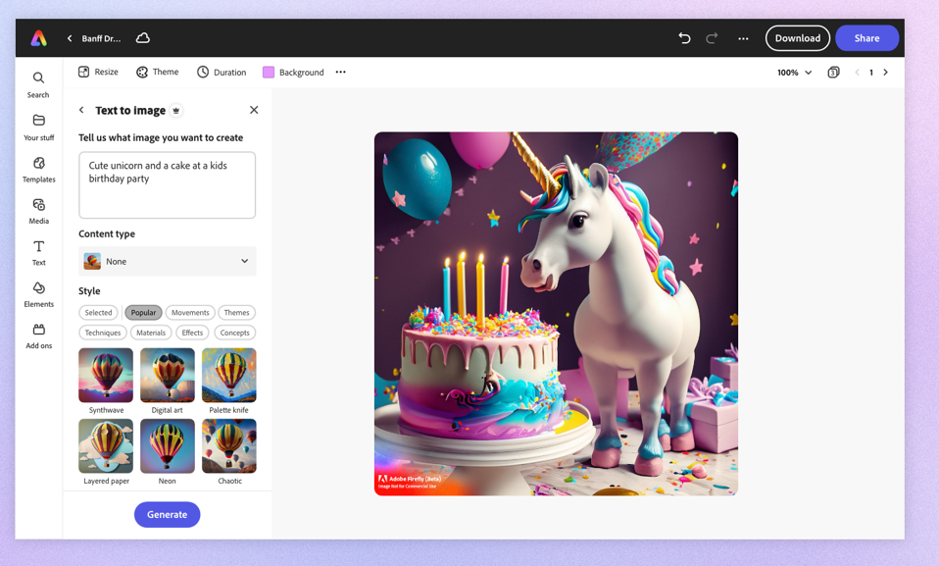Image resolution: width=939 pixels, height=566 pixels.
Task: Choose the Synthwave style thumbnail
Action: pyautogui.click(x=106, y=376)
